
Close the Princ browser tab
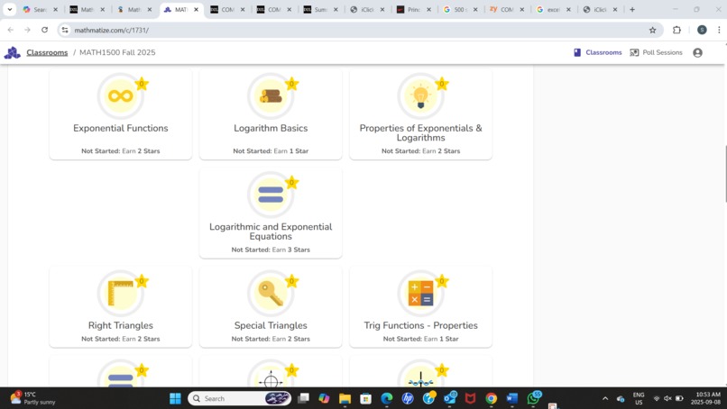coord(428,9)
